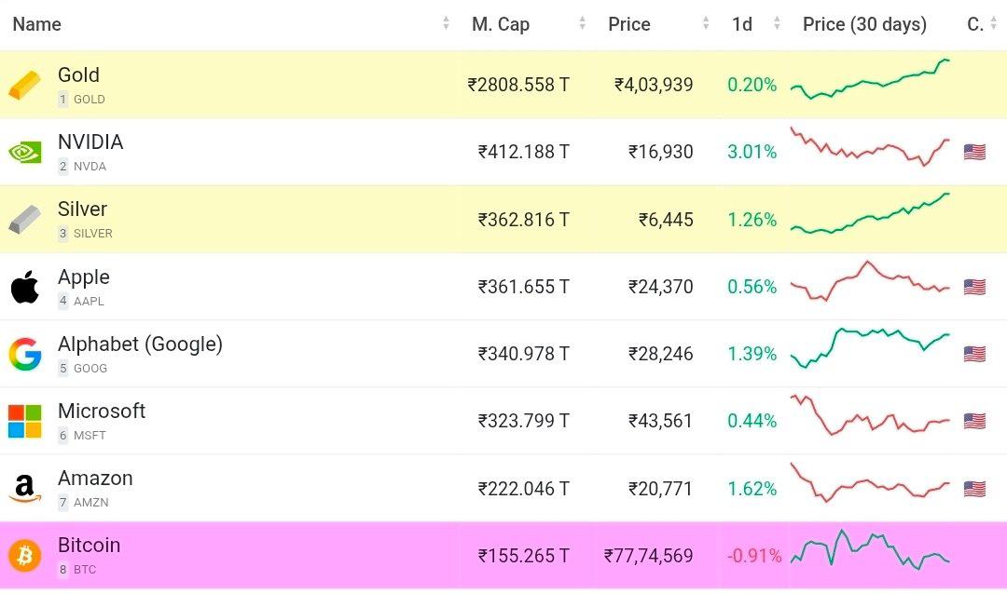Sort the table by Name column arrows

(x=446, y=24)
